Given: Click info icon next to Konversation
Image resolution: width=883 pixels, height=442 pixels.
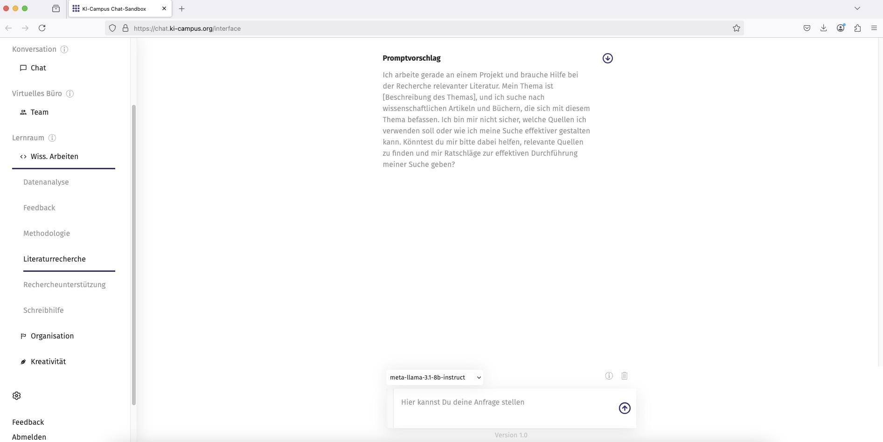Looking at the screenshot, I should tap(64, 49).
